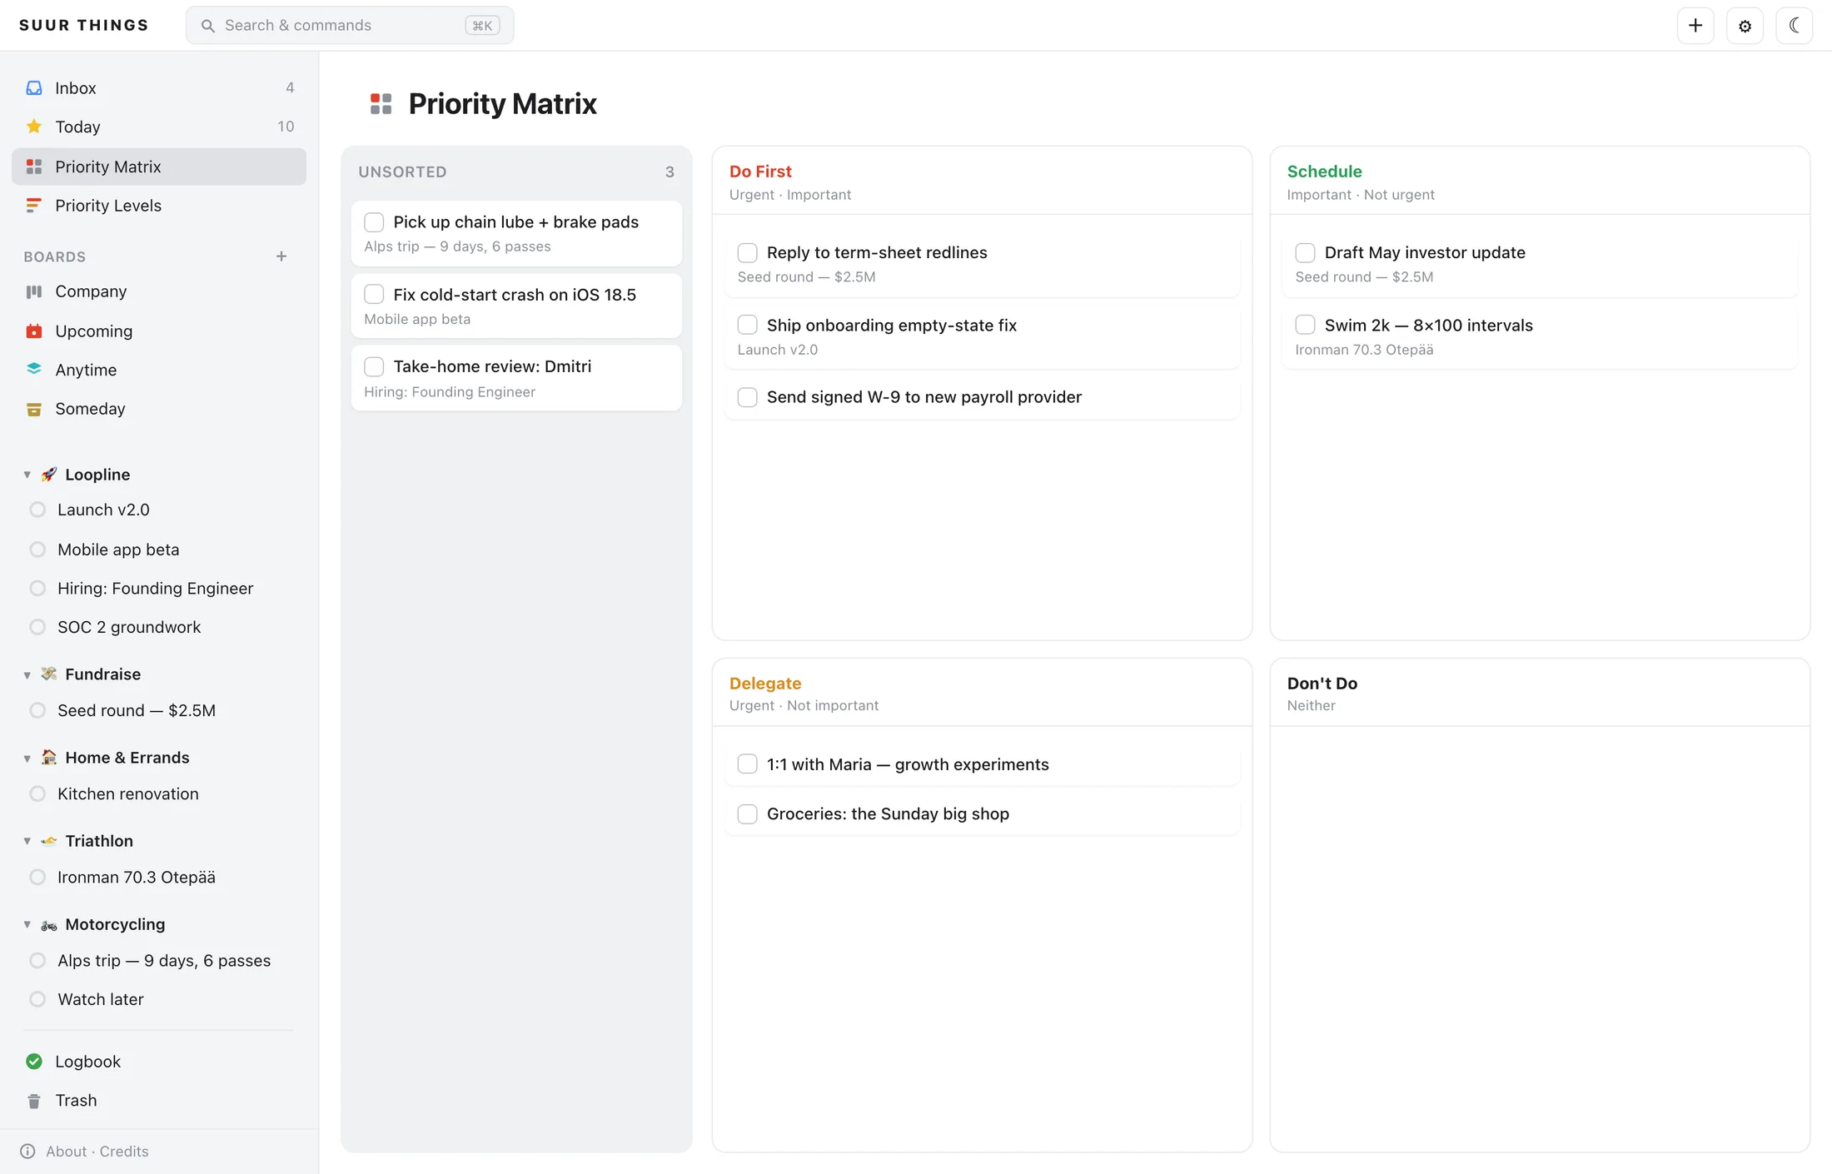Image resolution: width=1832 pixels, height=1174 pixels.
Task: Click the Loopline rocket emoji icon
Action: pyautogui.click(x=49, y=475)
